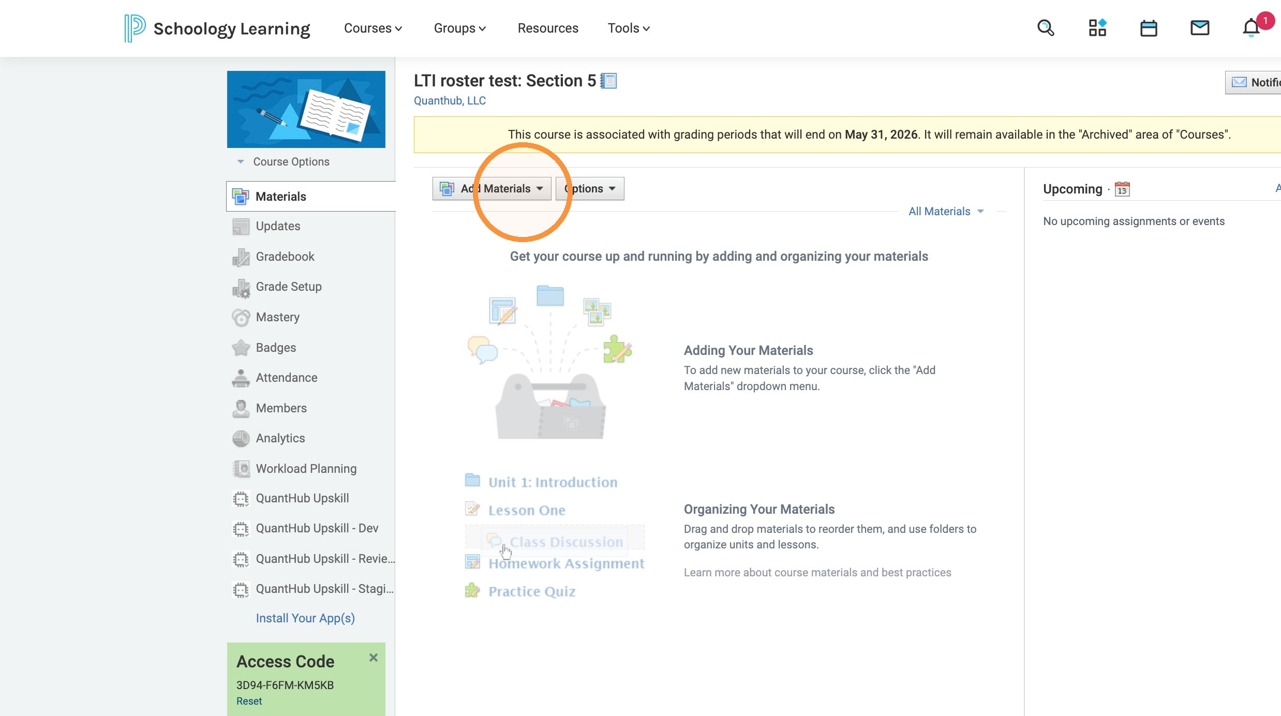Open the Add Materials dropdown
1281x716 pixels.
click(x=492, y=189)
